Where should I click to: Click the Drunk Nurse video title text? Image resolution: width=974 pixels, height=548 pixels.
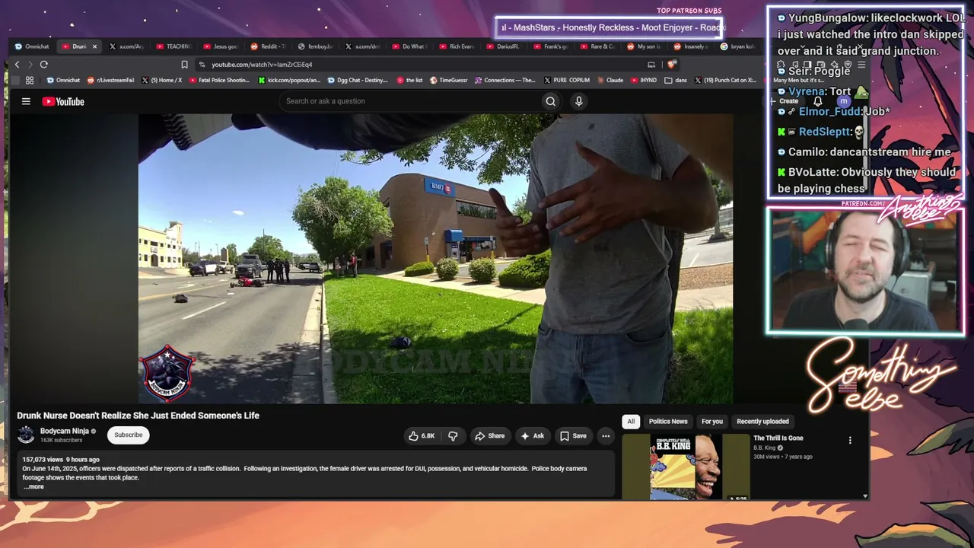click(x=138, y=416)
